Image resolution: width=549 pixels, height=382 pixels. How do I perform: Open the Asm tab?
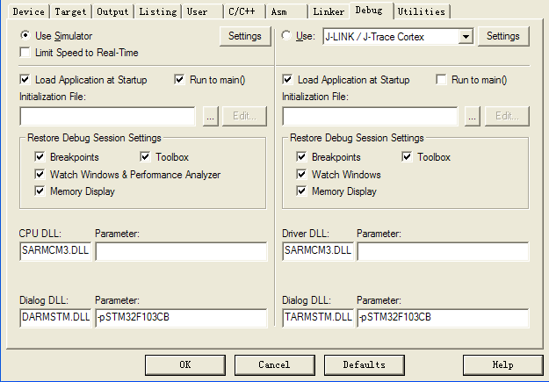pos(286,12)
